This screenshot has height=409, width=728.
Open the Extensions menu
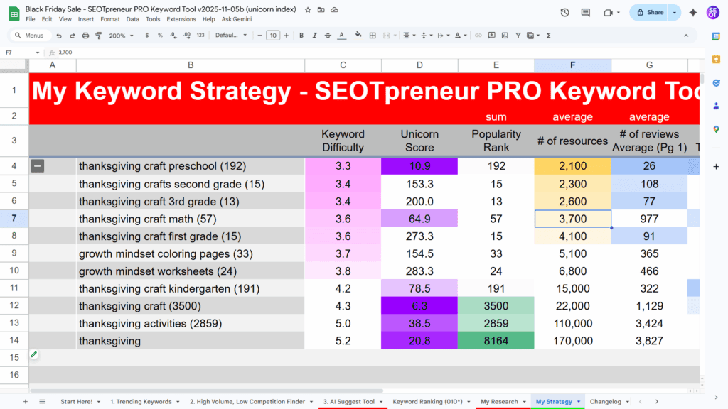[181, 19]
